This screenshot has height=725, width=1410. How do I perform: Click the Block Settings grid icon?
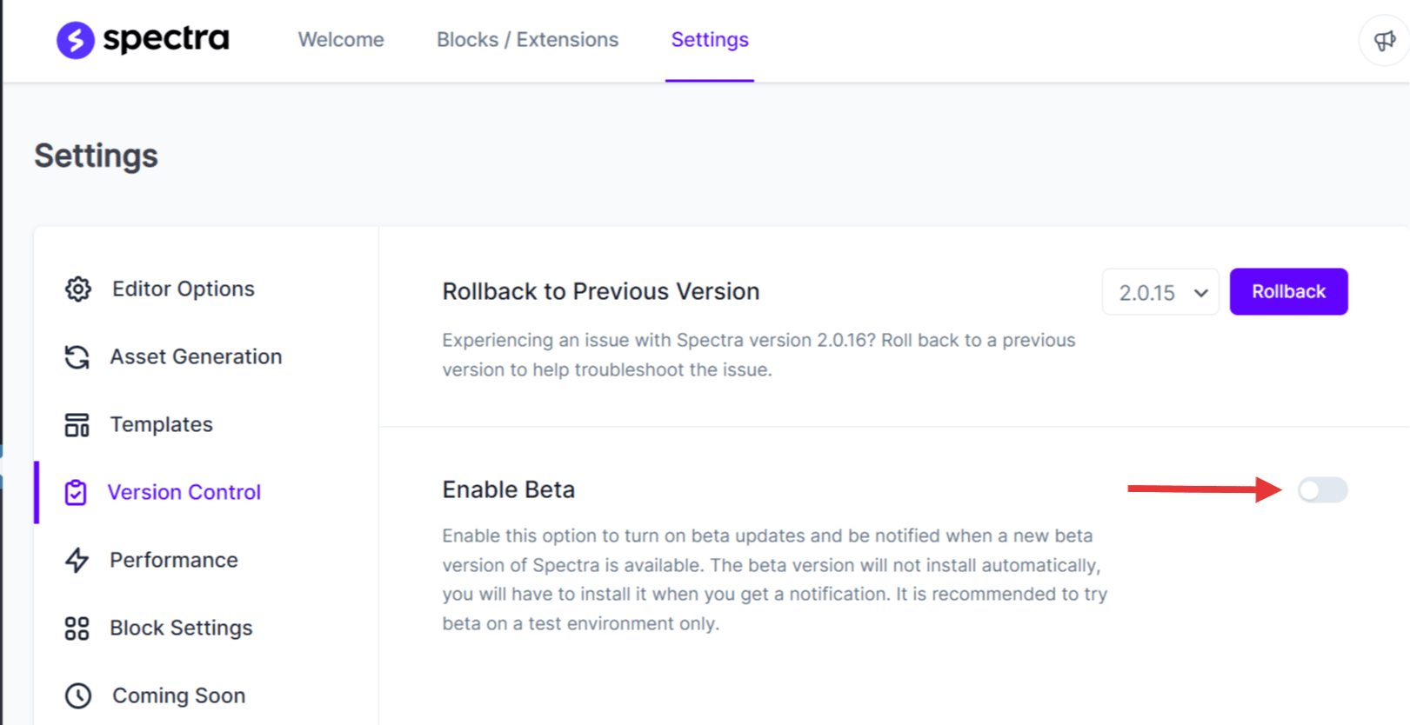[x=77, y=628]
